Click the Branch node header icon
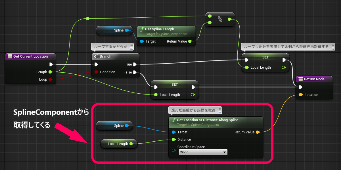 [96, 56]
